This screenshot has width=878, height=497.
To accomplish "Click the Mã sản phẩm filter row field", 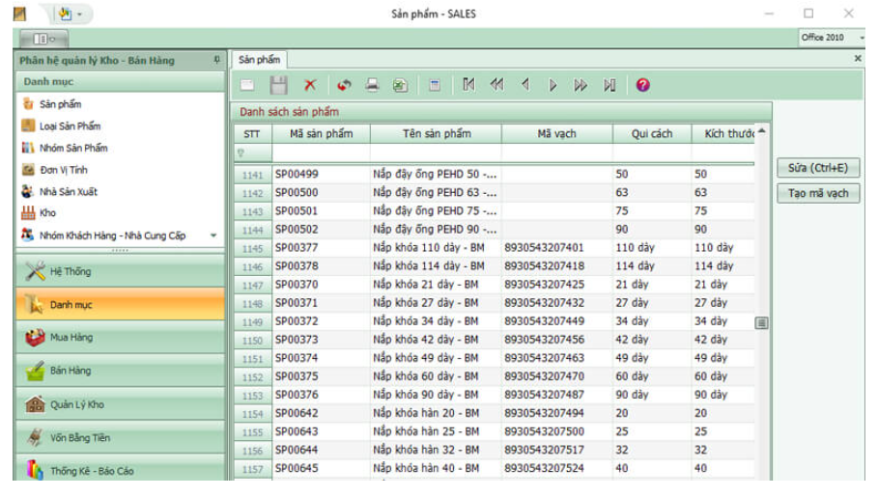I will click(321, 153).
